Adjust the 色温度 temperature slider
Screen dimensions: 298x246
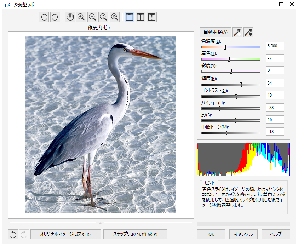(231, 47)
